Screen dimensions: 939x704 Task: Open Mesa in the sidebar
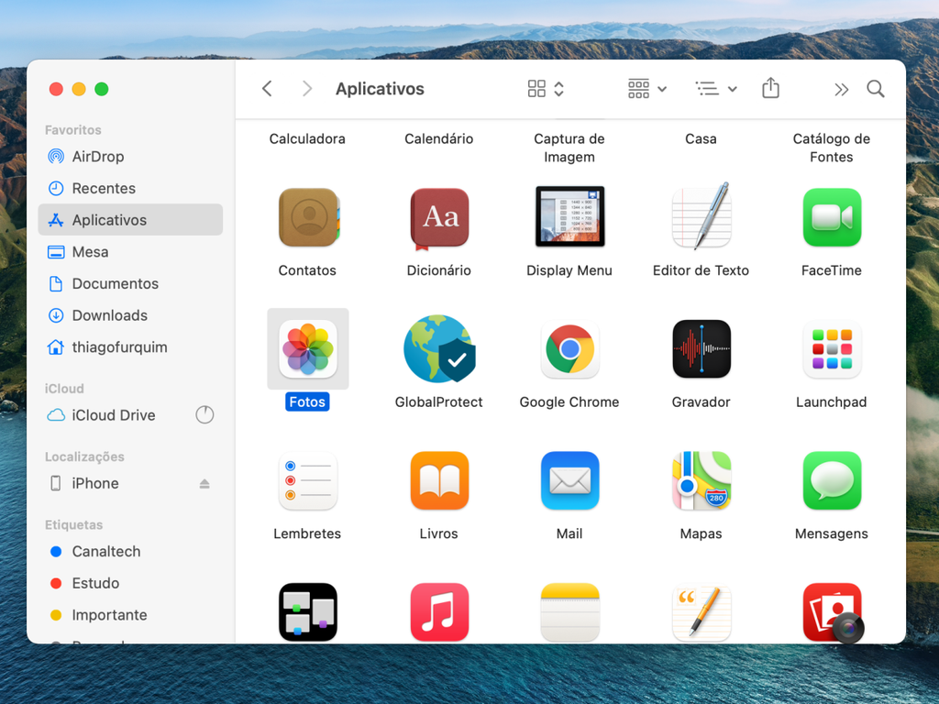130,251
